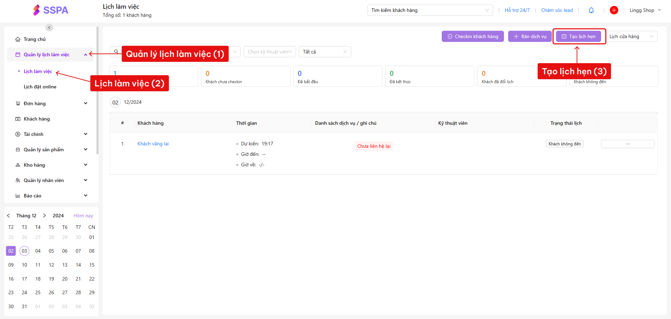Click the Chưa liên hệ lại tag
Image resolution: width=671 pixels, height=319 pixels.
(x=374, y=146)
